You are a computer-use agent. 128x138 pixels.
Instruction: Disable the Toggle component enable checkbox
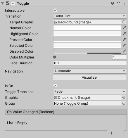pos(13,3)
